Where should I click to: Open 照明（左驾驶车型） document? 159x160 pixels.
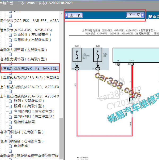pos(29,101)
